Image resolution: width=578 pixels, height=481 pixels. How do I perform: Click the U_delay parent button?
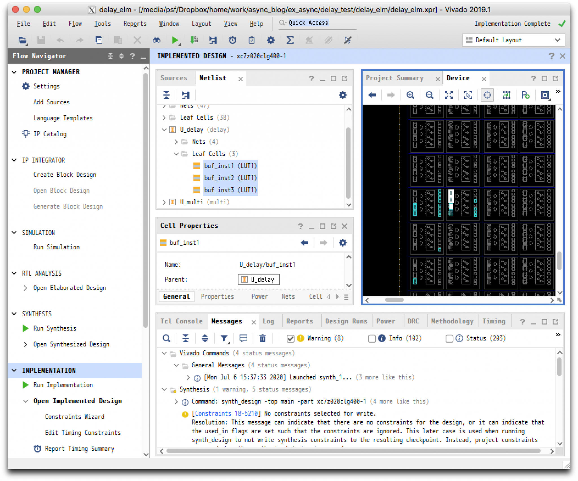pos(259,280)
